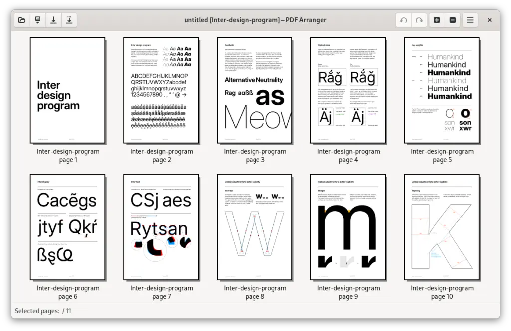
Task: Select page 8 Ink traps W thumbnail
Action: [255, 227]
